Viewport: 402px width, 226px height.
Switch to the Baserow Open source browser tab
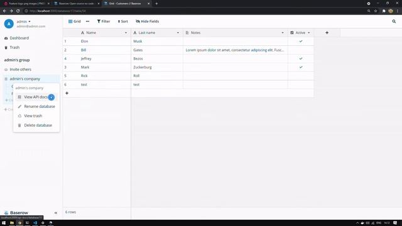pos(76,4)
